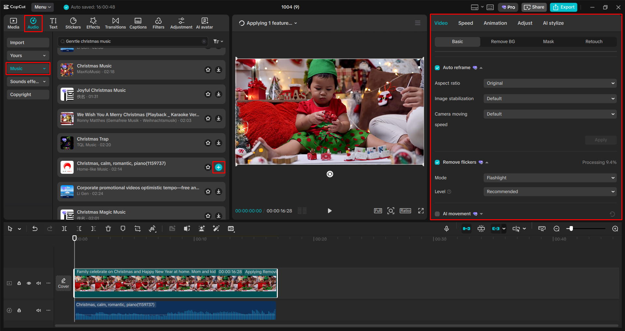Split the clip at the playhead
625x331 pixels.
point(64,228)
